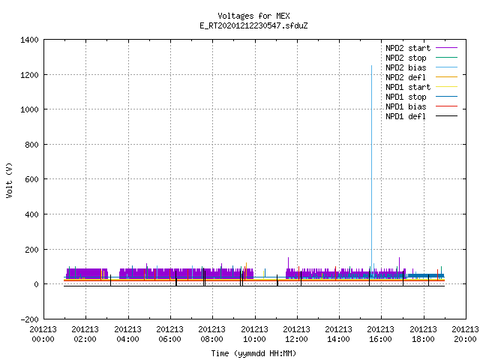Click the chart title 'Voltages for MEX'

tap(253, 16)
